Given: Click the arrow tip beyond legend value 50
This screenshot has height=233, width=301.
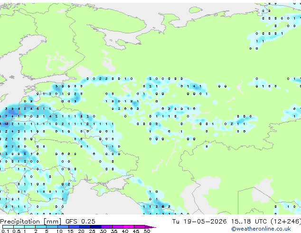Looking at the screenshot, I should click(x=150, y=227).
